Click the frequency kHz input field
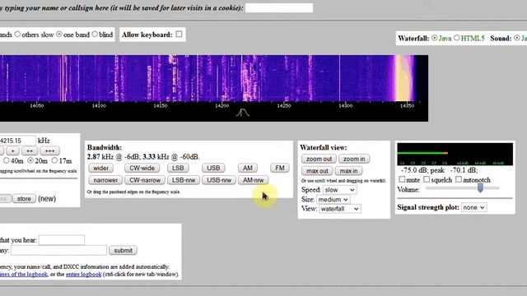The image size is (527, 296). click(x=17, y=141)
